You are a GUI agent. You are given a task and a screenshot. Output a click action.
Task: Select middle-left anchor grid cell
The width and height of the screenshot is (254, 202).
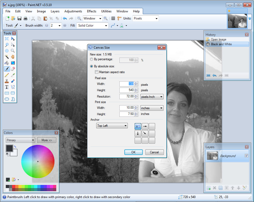138,133
